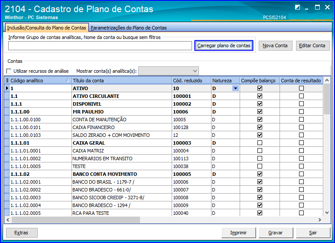Image resolution: width=335 pixels, height=243 pixels.
Task: Check Conta de resultado for DISPONIVEL
Action: pos(301,104)
